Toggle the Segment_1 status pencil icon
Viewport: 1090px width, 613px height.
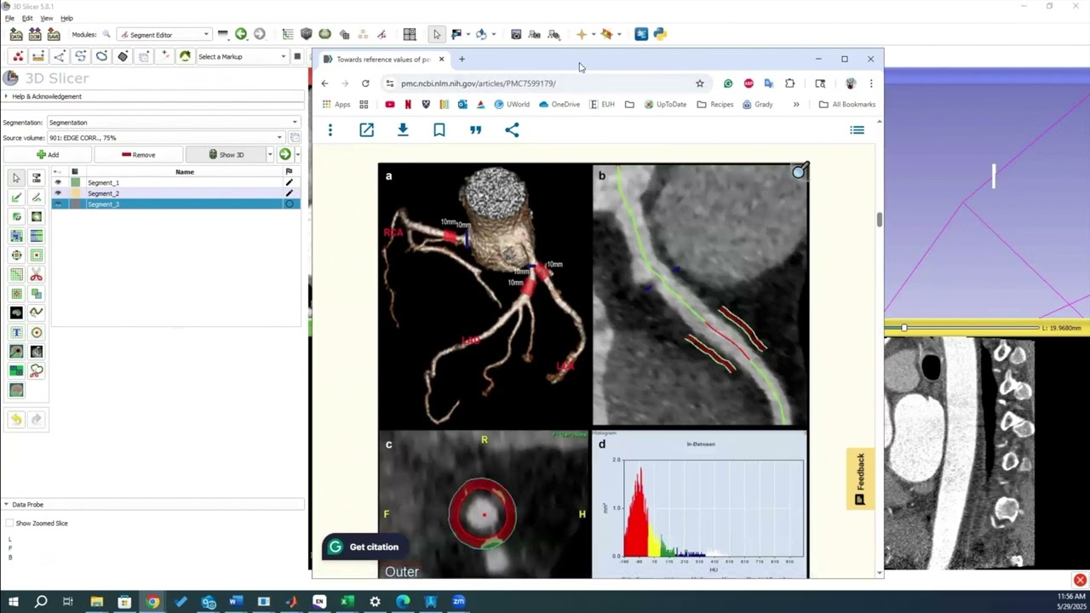pyautogui.click(x=289, y=182)
